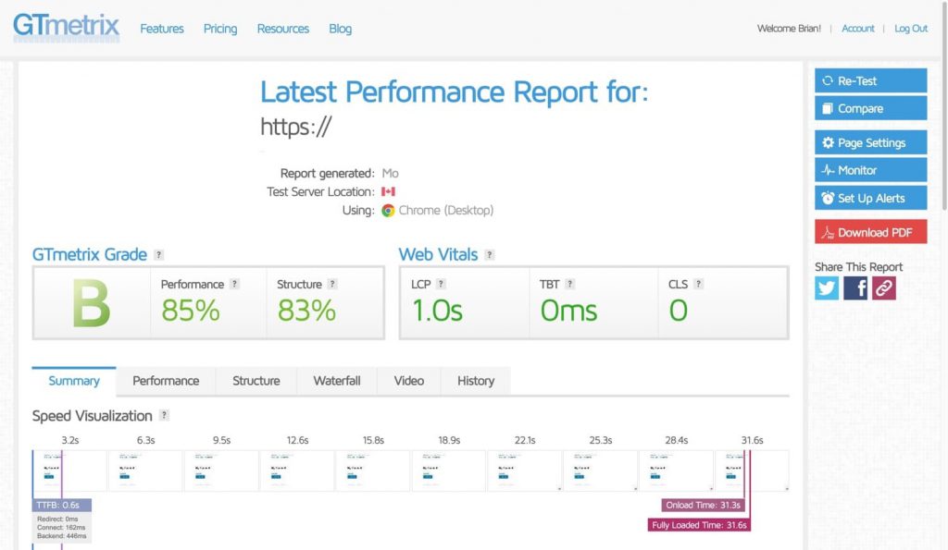948x550 pixels.
Task: Click the CLS value 0
Action: coord(678,311)
